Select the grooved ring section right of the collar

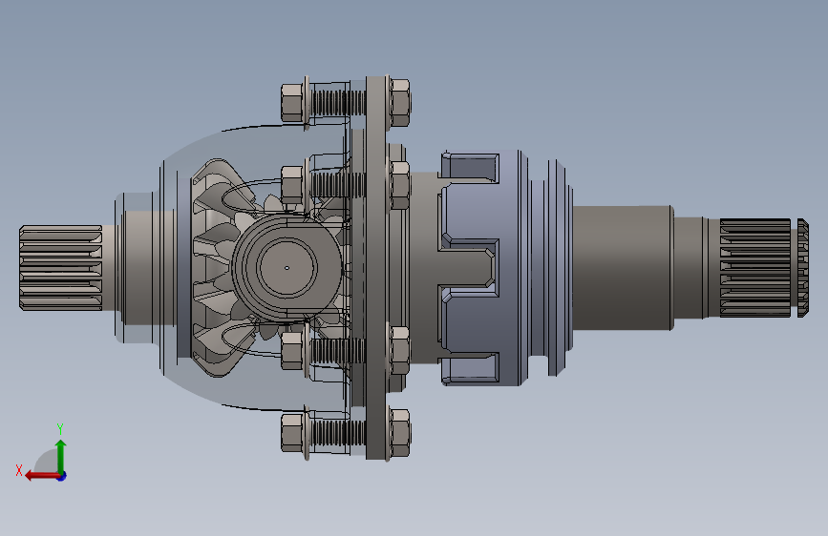click(x=550, y=267)
